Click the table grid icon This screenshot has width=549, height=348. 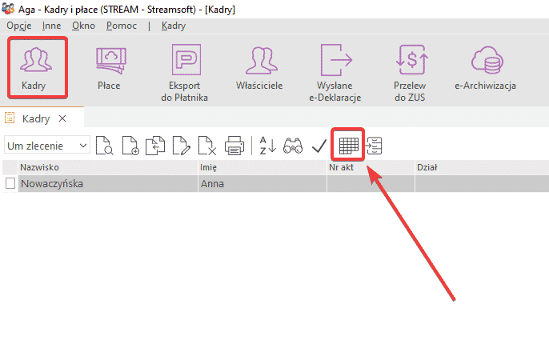(x=349, y=146)
